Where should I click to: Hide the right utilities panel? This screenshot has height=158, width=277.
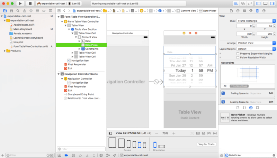272,3
